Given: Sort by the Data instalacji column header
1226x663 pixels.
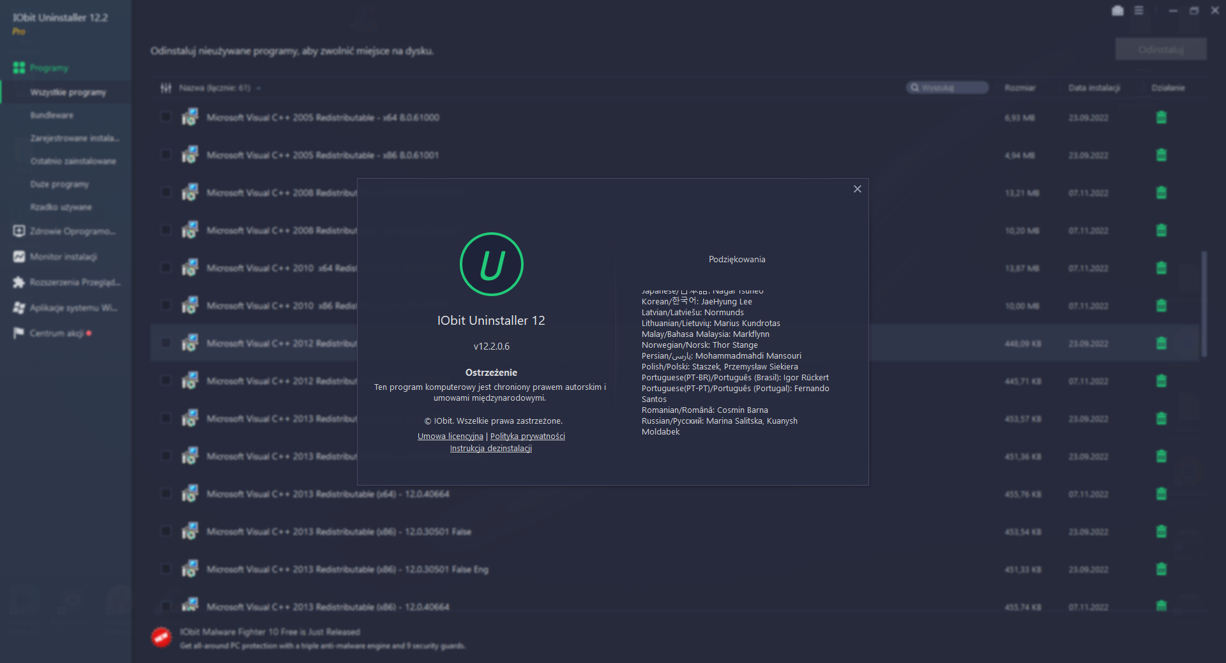Looking at the screenshot, I should [x=1094, y=88].
